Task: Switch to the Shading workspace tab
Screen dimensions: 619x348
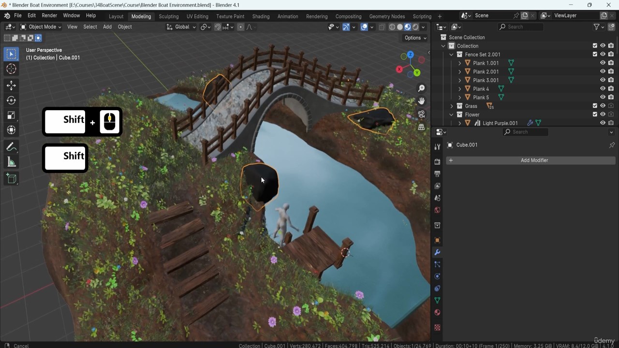Action: 261,16
